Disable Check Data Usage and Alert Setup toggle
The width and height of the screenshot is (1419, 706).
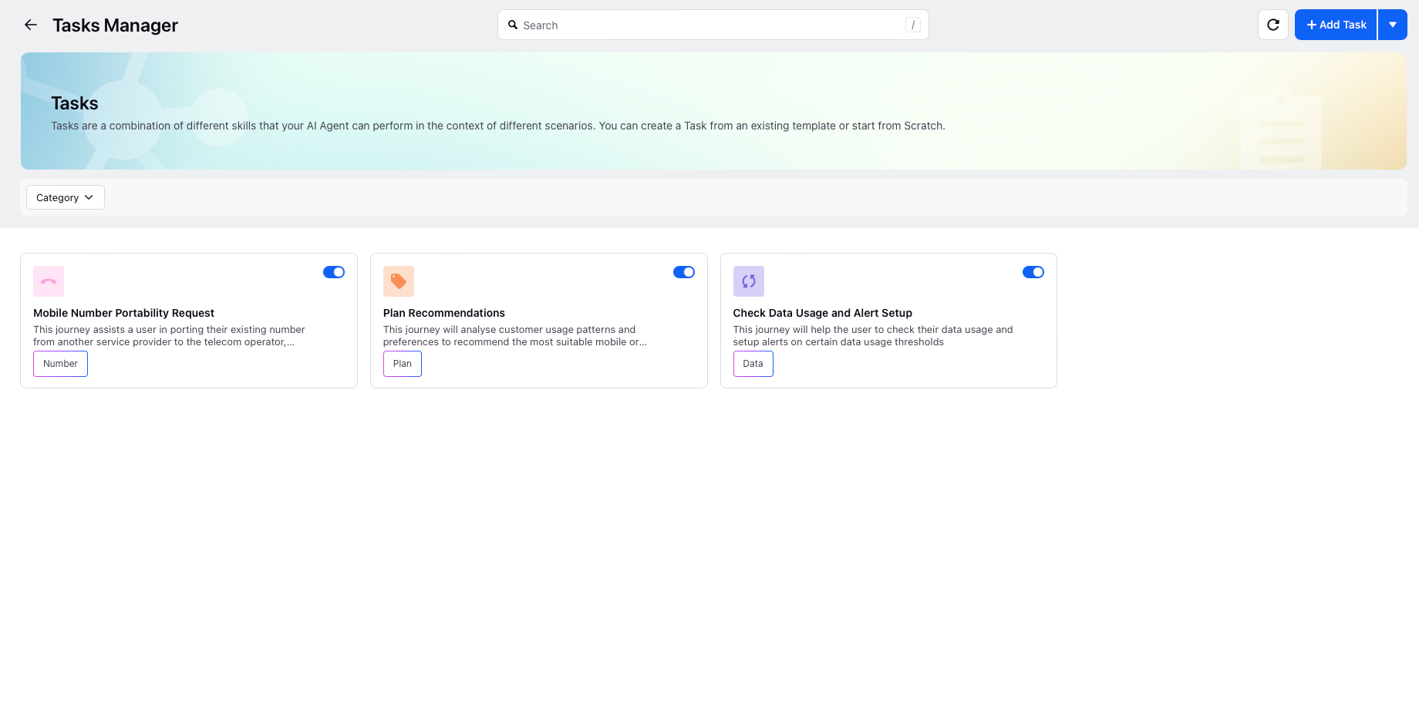(1033, 272)
